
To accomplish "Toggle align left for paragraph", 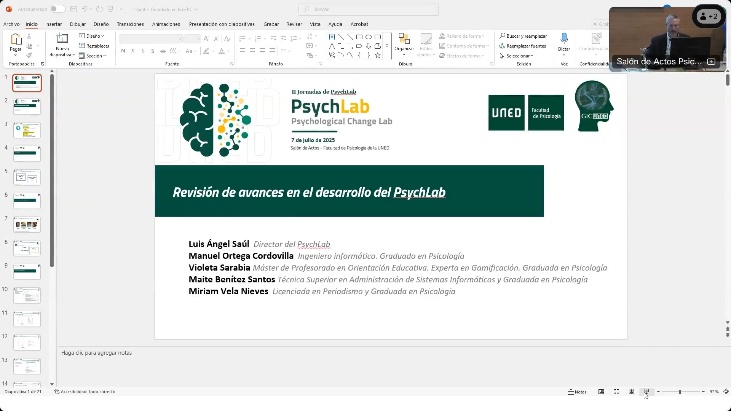I will (x=243, y=51).
